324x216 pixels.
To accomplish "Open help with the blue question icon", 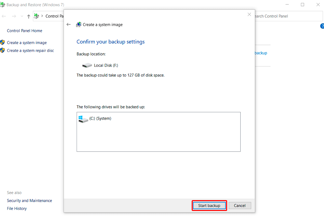I will click(322, 26).
